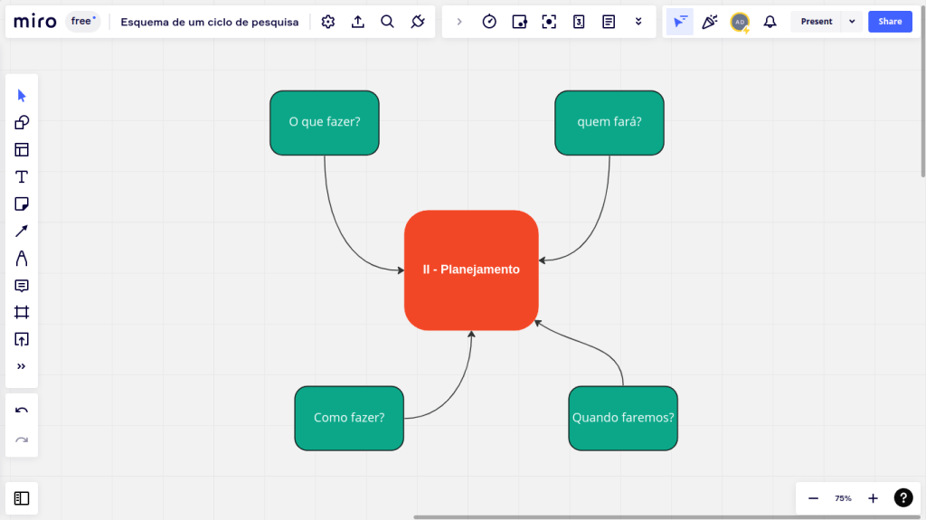The image size is (926, 520).
Task: Click the blue Share button
Action: [890, 22]
